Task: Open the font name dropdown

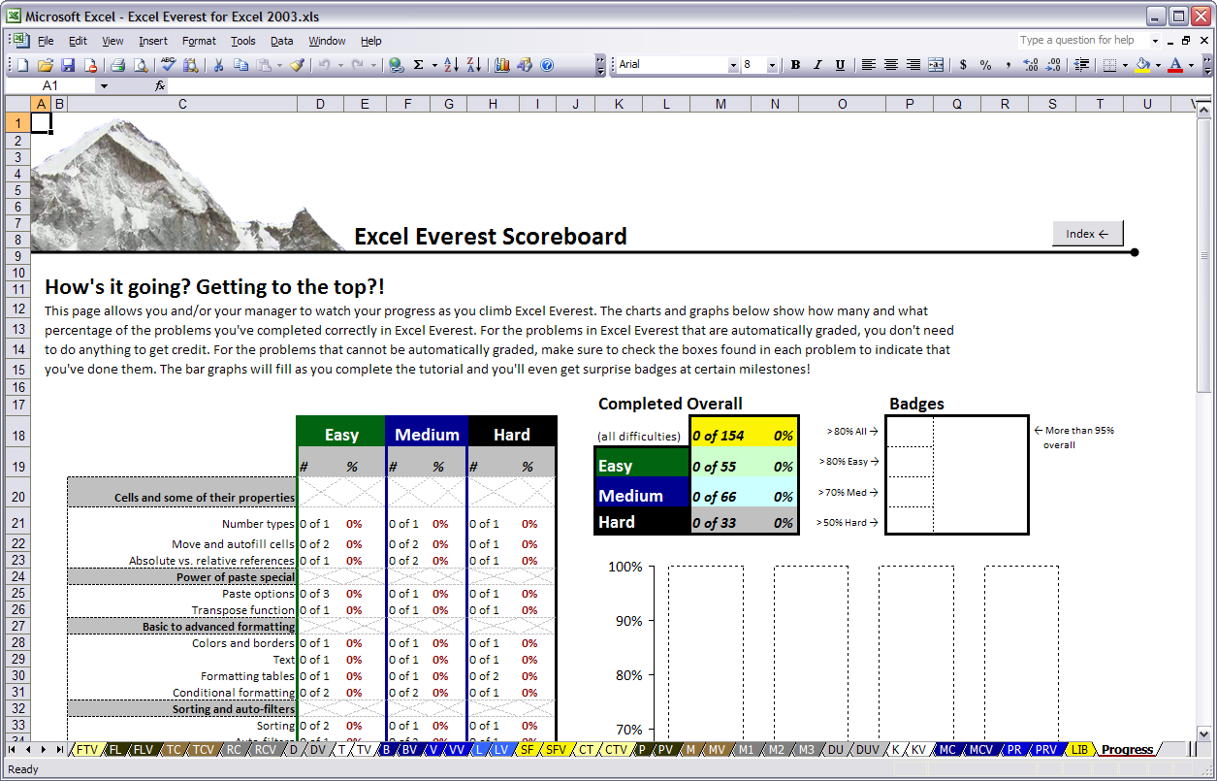Action: [x=733, y=65]
